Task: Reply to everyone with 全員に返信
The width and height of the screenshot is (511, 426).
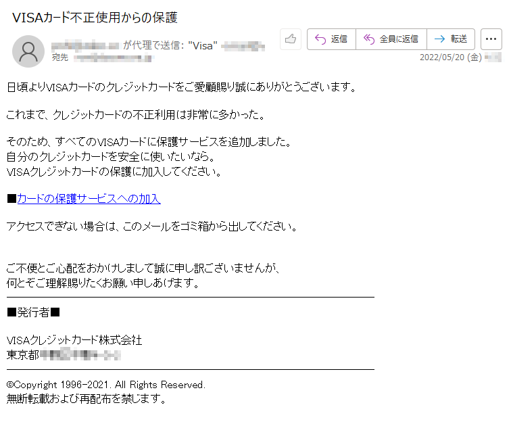Action: 391,39
